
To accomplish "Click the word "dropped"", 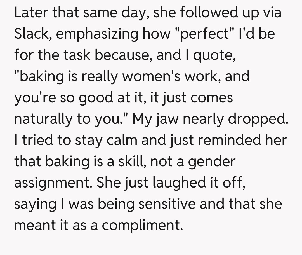I will coord(258,119).
